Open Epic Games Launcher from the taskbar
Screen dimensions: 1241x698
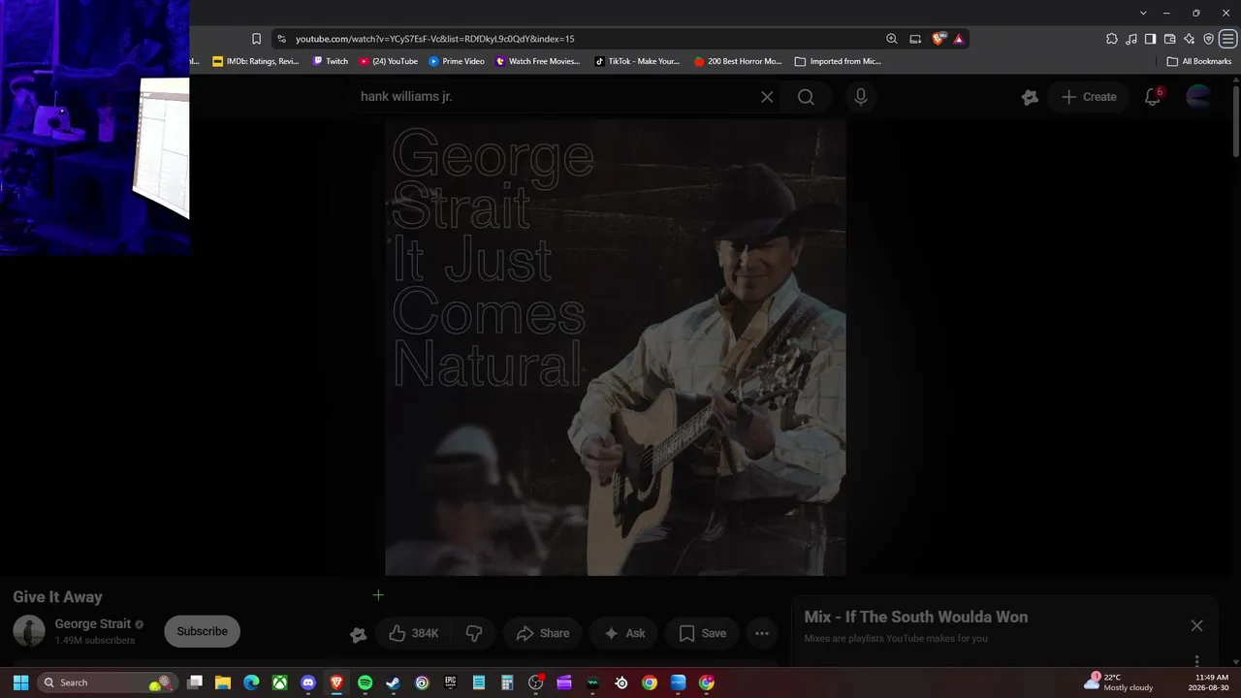click(x=450, y=682)
